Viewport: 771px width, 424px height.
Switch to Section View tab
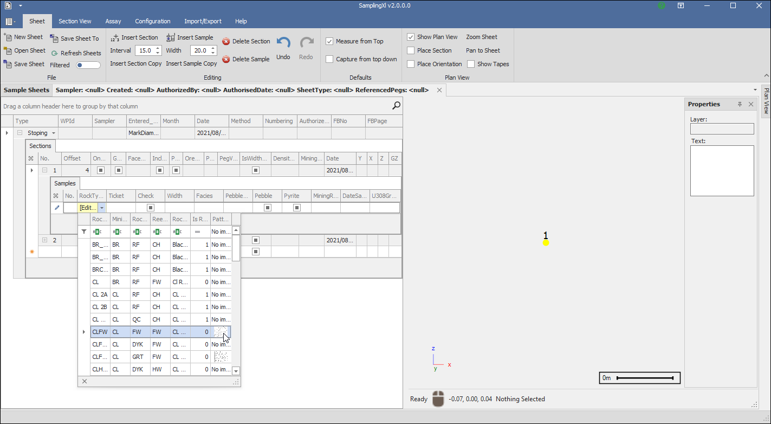click(x=75, y=21)
